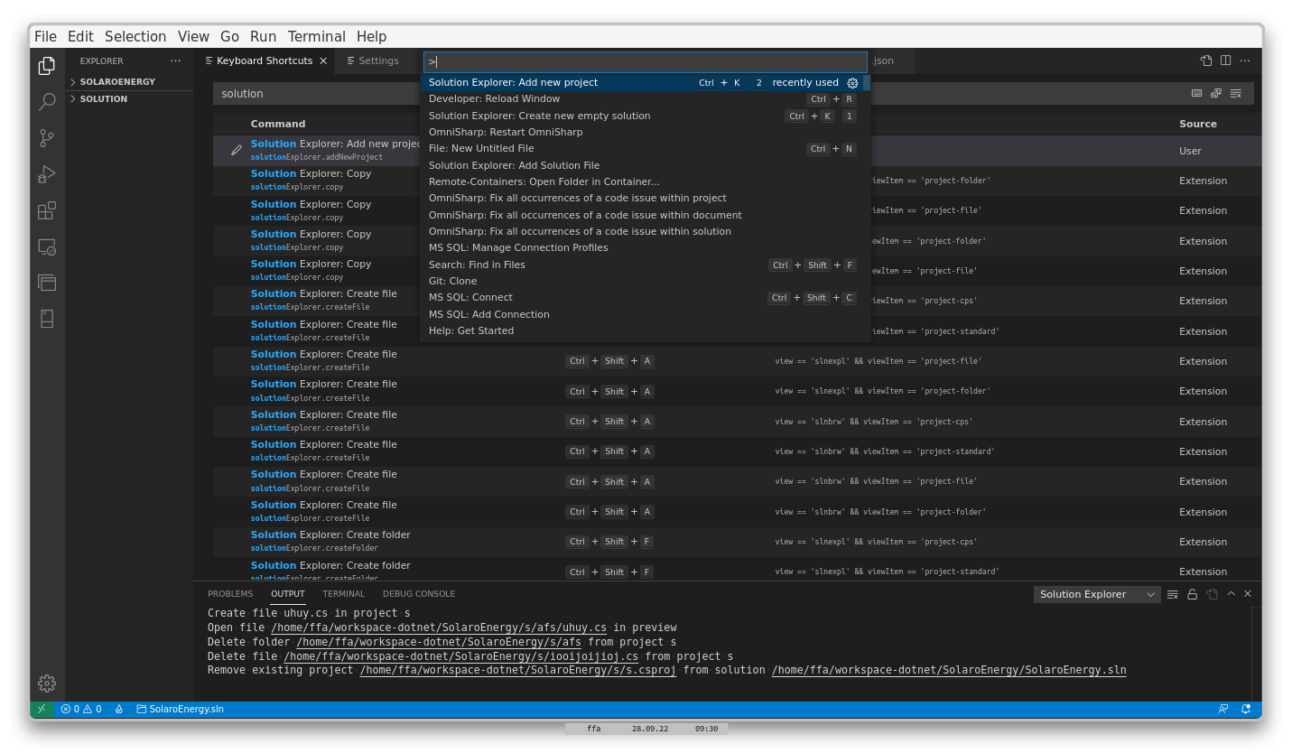
Task: Toggle sorting gear on 'Add new project' entry
Action: [852, 82]
